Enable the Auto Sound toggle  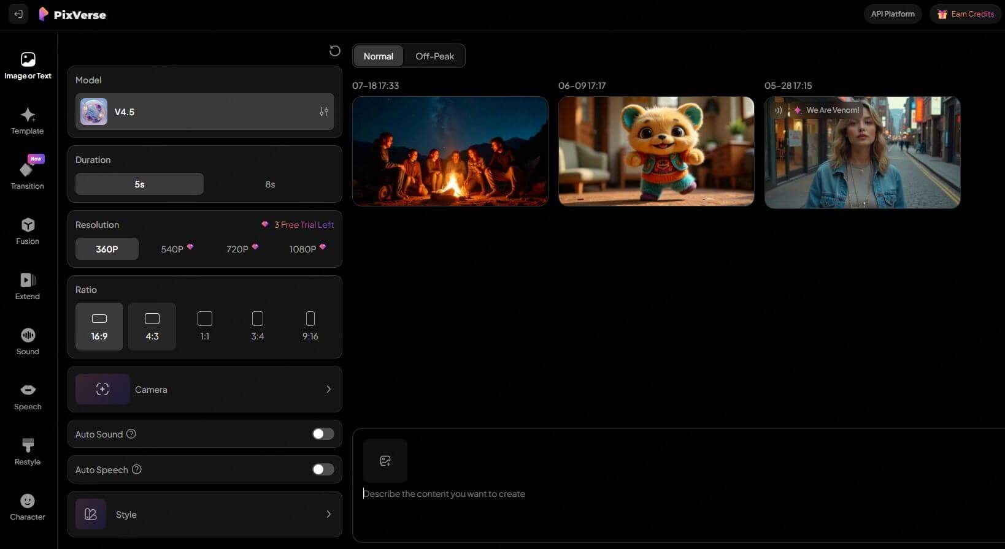click(x=323, y=434)
